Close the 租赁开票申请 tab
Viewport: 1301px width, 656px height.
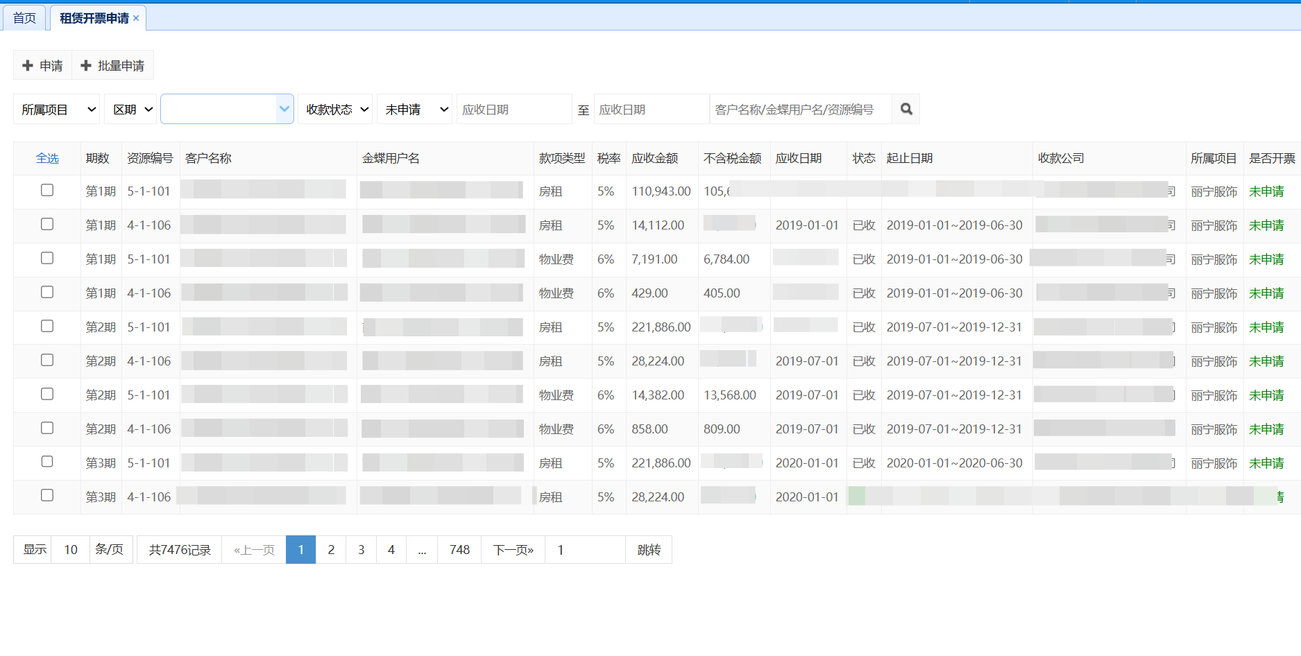point(136,18)
